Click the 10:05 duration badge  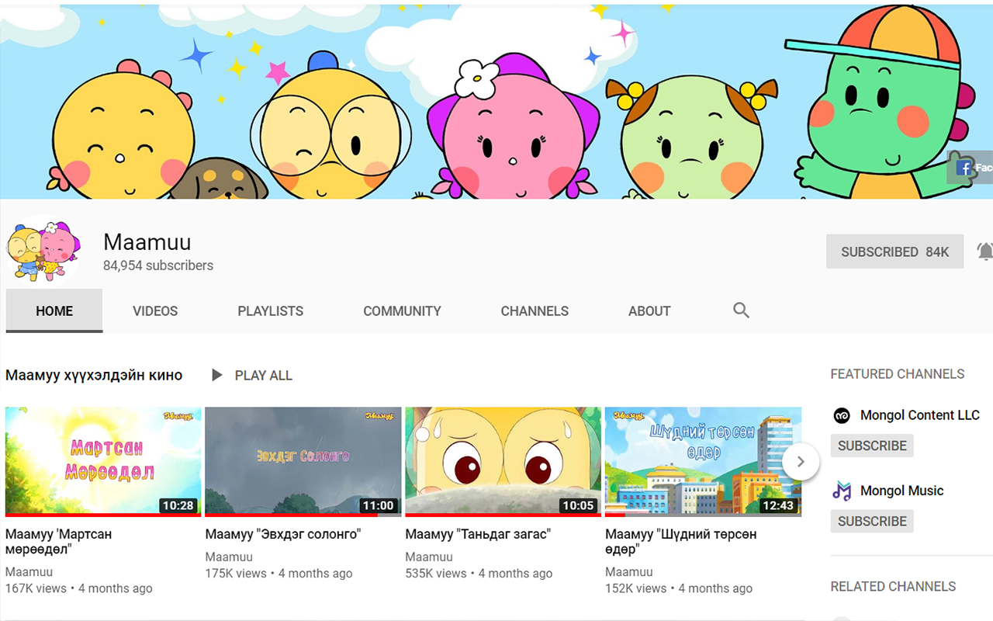point(578,505)
